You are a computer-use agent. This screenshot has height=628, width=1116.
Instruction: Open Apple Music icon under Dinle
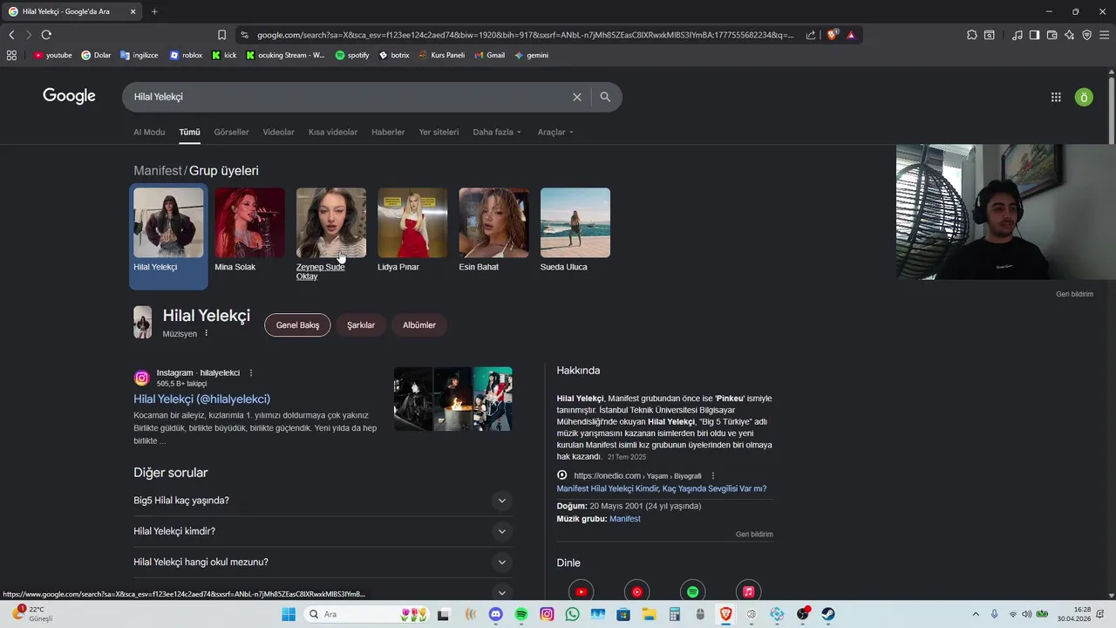pyautogui.click(x=748, y=591)
